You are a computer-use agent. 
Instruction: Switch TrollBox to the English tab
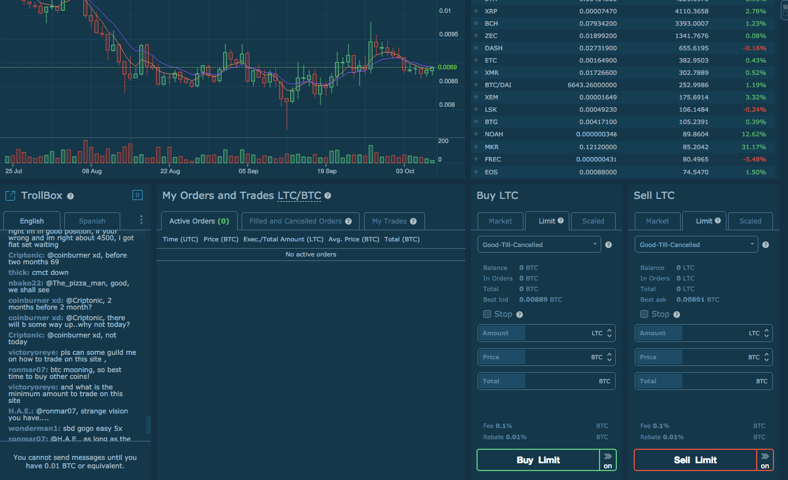32,221
